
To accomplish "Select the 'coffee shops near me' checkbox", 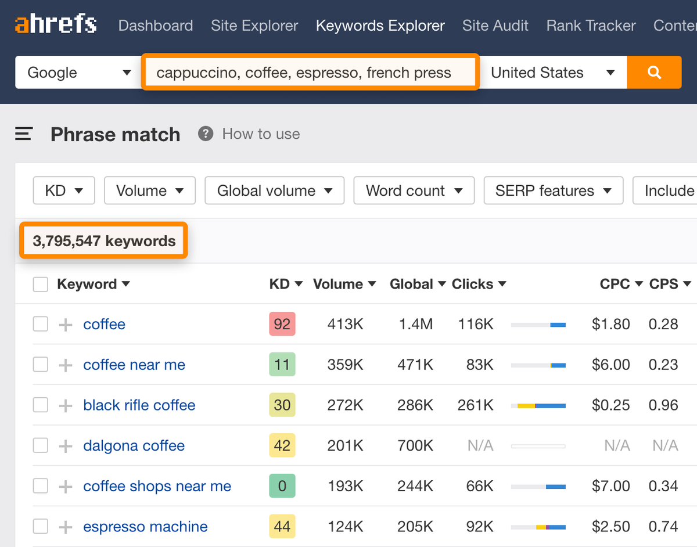I will 41,487.
